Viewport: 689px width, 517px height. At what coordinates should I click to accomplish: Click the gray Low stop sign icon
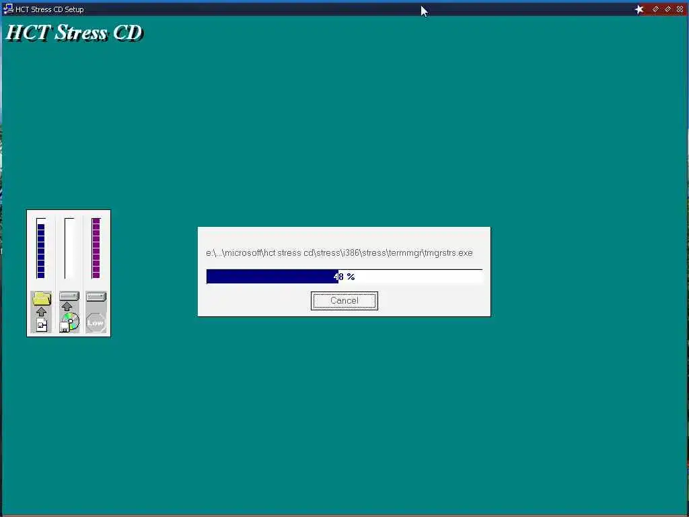coord(96,322)
